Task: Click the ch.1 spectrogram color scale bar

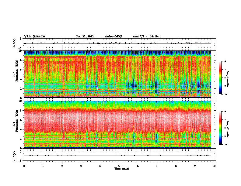Action: [x=220, y=78]
